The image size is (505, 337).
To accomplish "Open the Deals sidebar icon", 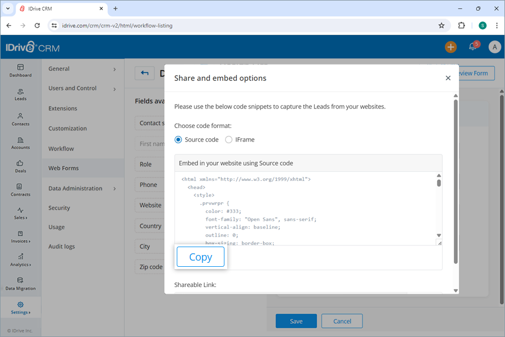I will [x=20, y=167].
